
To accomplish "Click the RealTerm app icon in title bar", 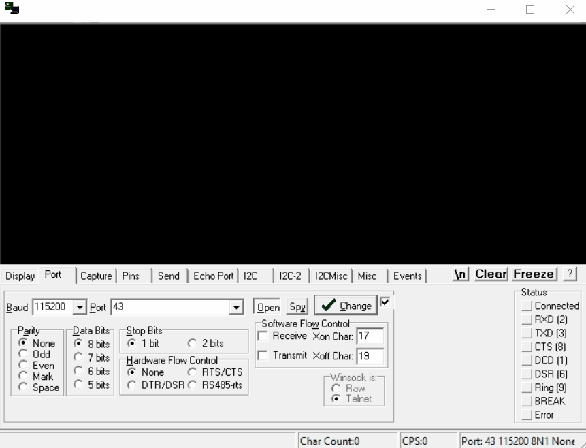I will point(10,9).
